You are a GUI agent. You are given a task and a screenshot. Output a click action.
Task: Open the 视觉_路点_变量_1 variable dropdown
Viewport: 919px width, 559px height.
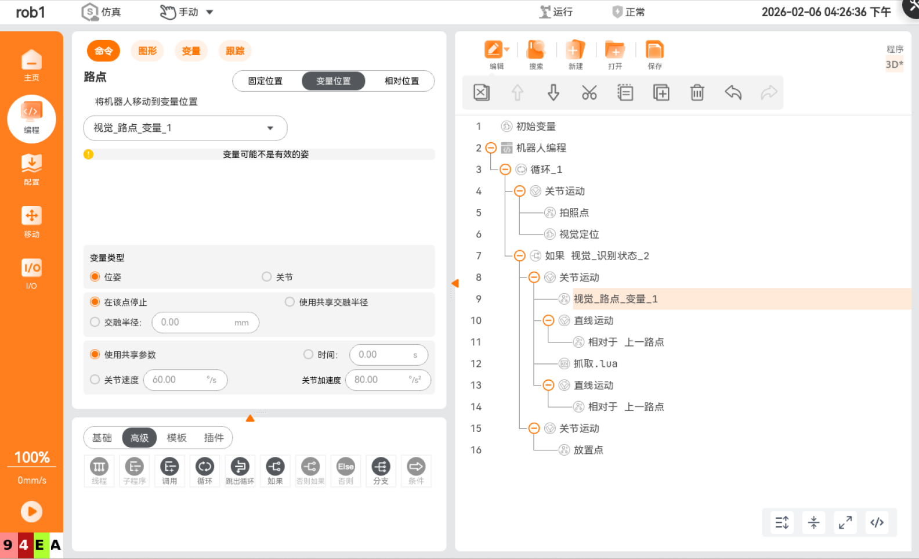click(270, 128)
